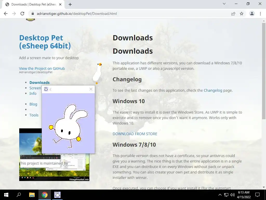266x200 pixels.
Task: Open the Changelog page link
Action: [213, 90]
